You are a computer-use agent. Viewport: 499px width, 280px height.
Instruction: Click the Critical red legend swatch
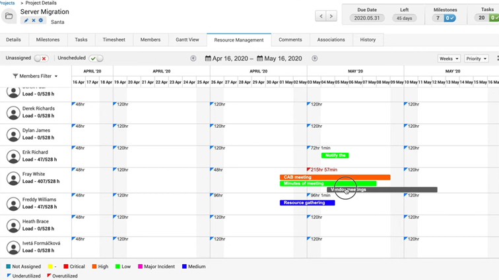click(x=66, y=267)
